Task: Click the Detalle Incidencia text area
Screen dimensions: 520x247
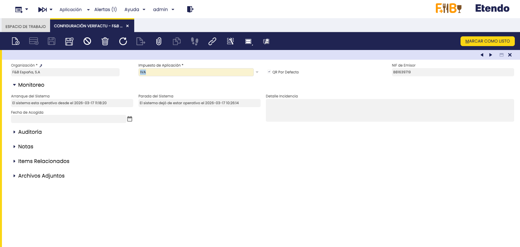Action: coord(390,110)
